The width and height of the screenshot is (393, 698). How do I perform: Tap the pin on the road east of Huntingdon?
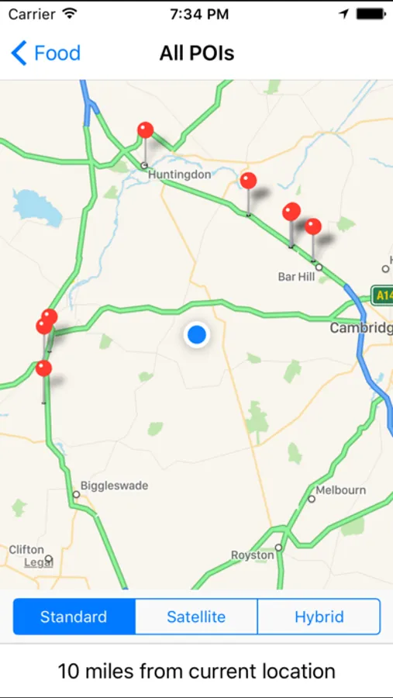(x=248, y=181)
